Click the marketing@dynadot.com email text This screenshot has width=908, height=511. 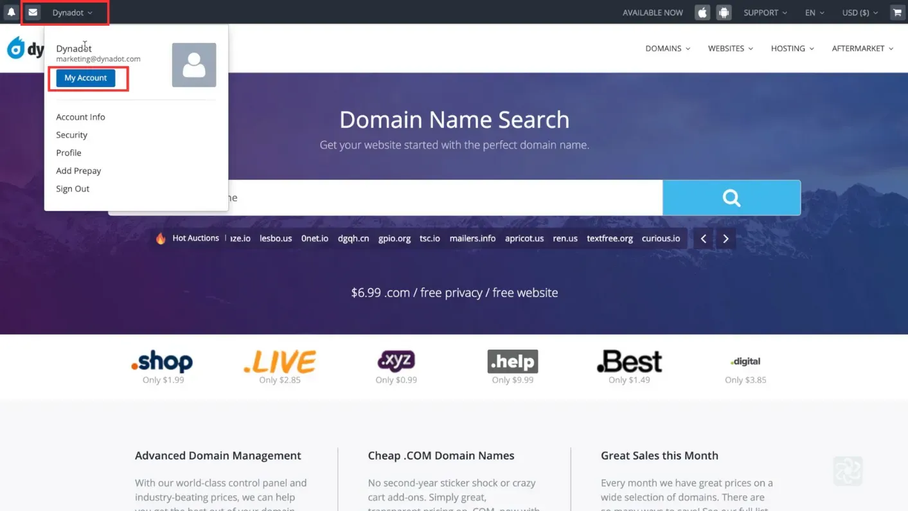pos(98,59)
